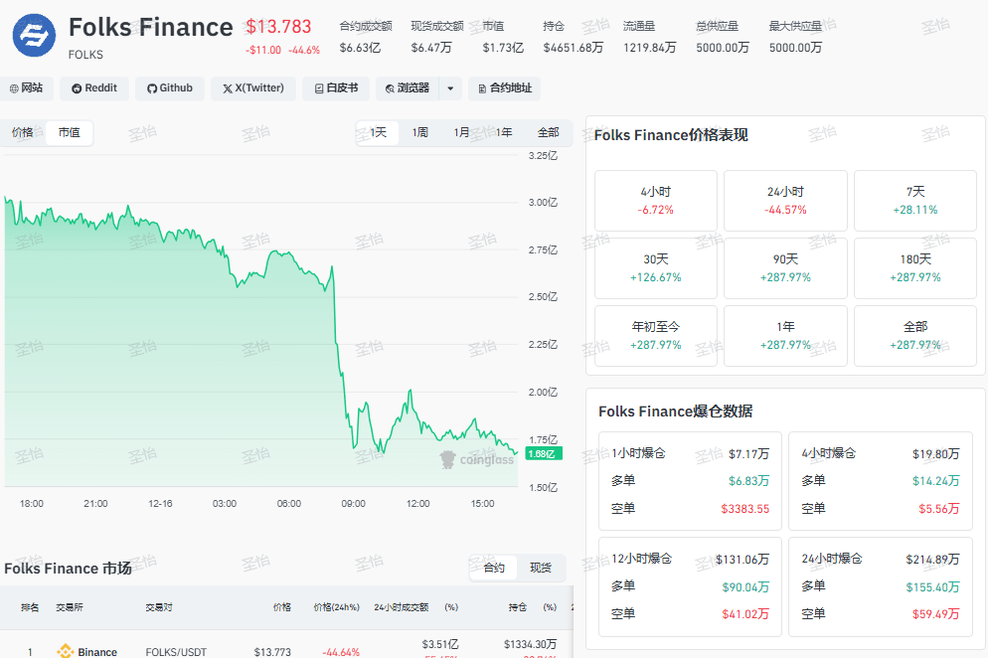The width and height of the screenshot is (988, 658).
Task: Click the Binance exchange logo
Action: (66, 652)
